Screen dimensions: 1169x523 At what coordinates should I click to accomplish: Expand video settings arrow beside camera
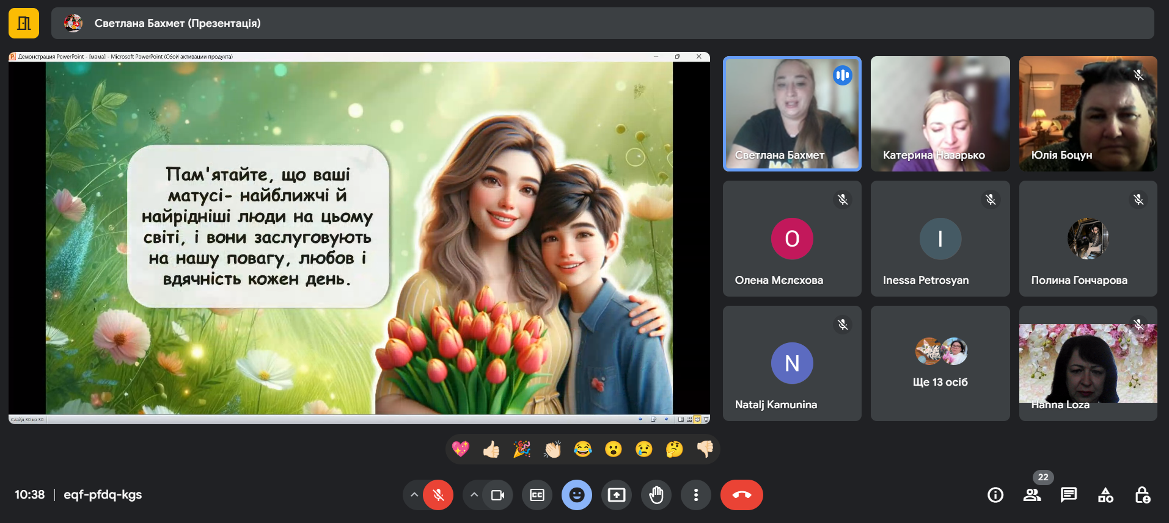click(474, 495)
